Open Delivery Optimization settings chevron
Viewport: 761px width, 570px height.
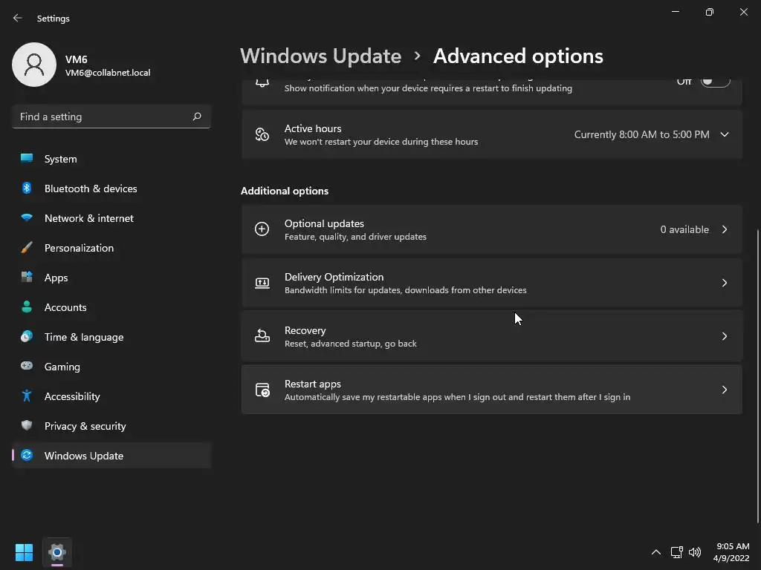[x=724, y=283]
